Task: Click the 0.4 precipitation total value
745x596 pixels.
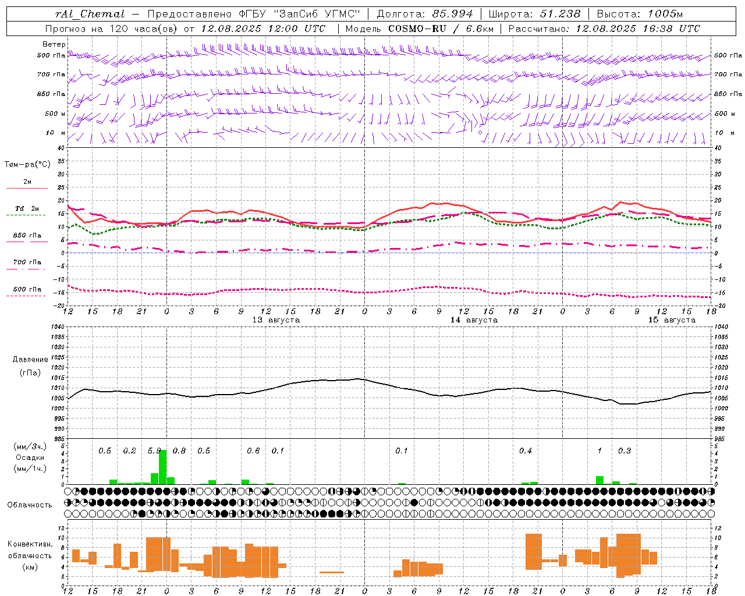Action: tap(526, 451)
